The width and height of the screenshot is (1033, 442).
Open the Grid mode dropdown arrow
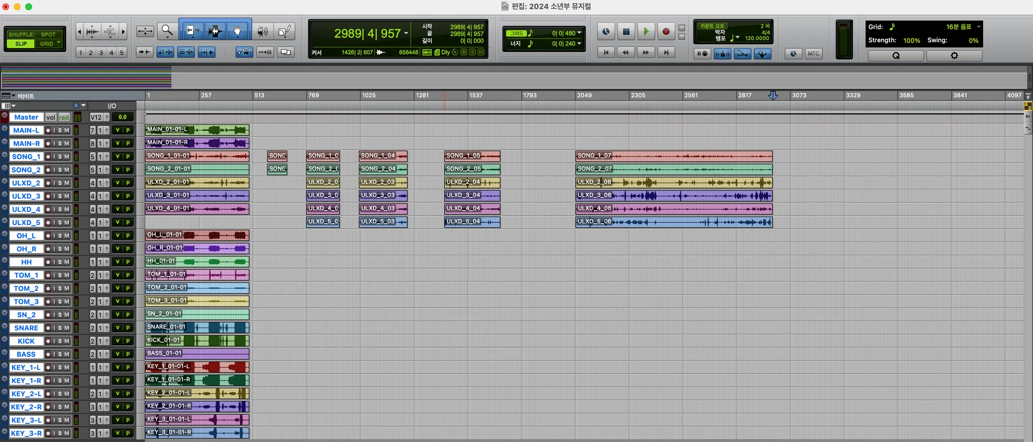click(x=59, y=43)
